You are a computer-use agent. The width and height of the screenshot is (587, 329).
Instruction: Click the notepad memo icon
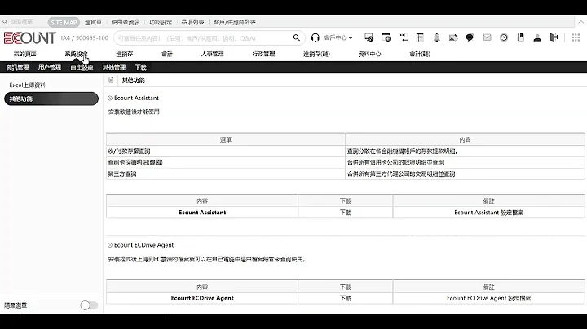tap(420, 37)
